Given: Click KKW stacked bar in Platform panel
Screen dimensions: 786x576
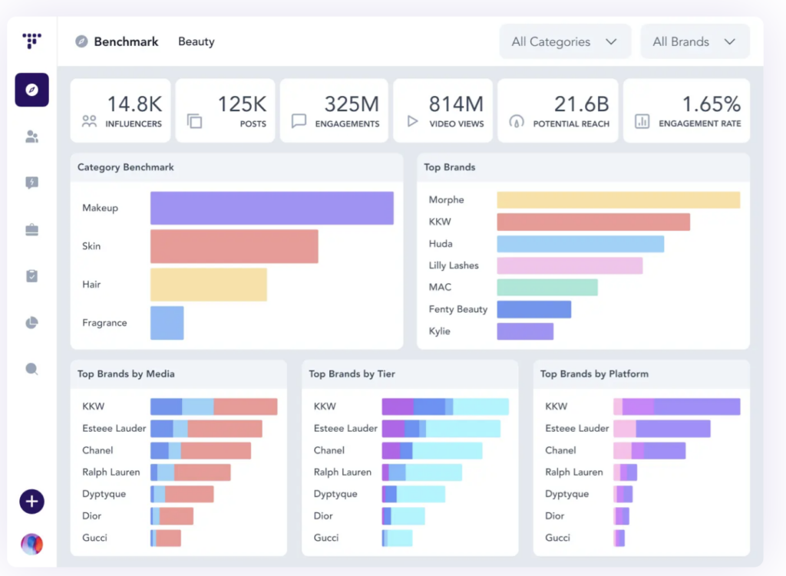Looking at the screenshot, I should [x=677, y=406].
